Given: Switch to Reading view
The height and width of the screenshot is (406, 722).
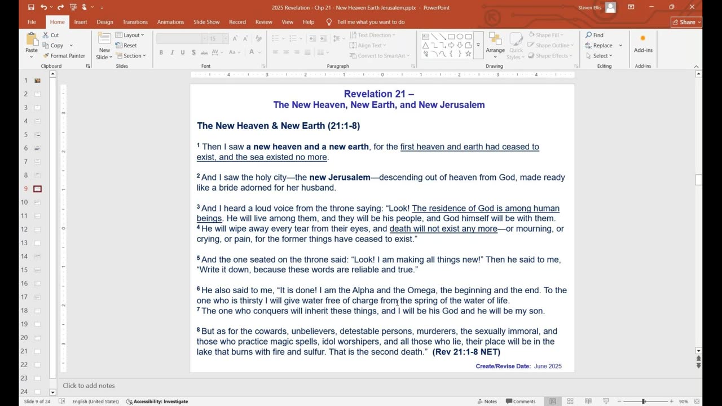Looking at the screenshot, I should pyautogui.click(x=588, y=401).
